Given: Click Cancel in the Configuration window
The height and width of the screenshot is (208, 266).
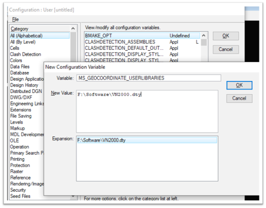Looking at the screenshot, I should (225, 49).
